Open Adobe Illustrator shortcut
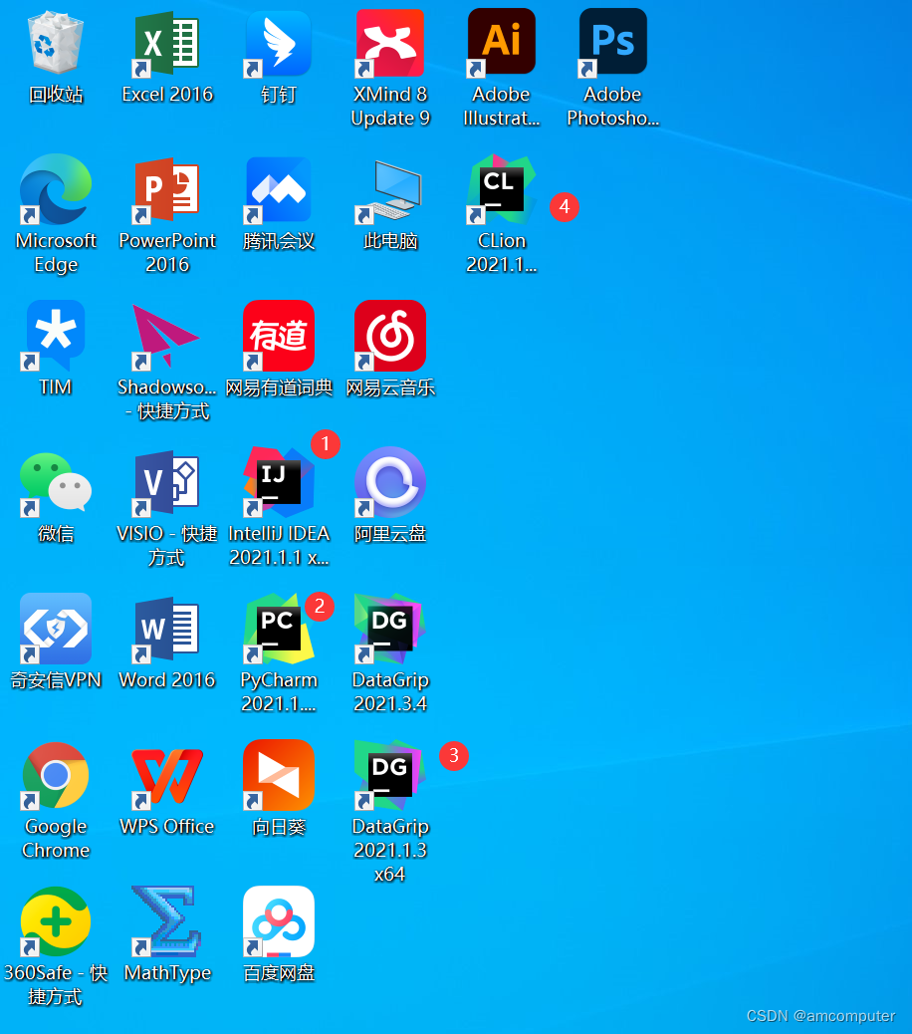 [502, 42]
